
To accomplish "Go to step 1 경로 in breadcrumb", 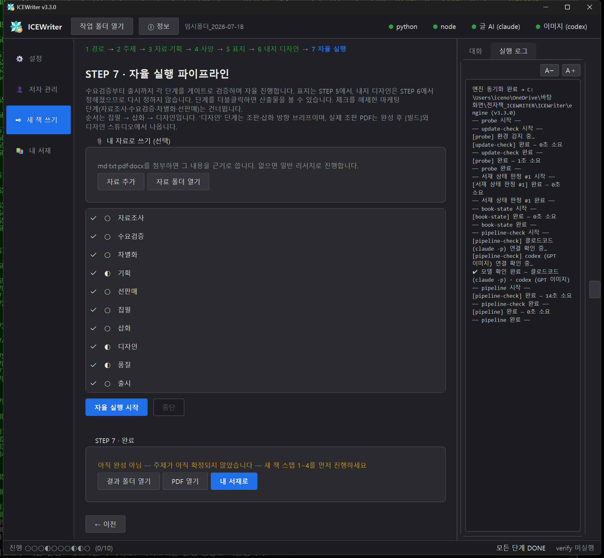I will coord(95,49).
